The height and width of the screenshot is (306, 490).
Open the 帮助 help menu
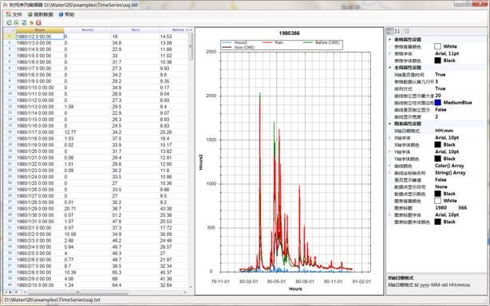(66, 14)
